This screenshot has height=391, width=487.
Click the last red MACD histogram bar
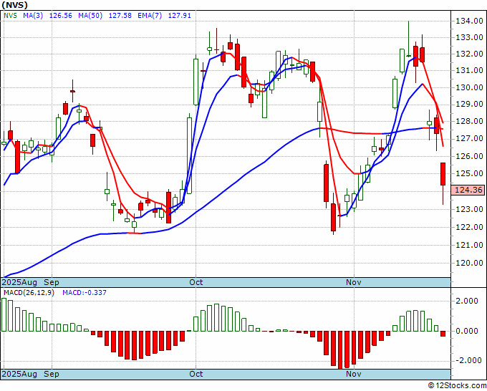tap(443, 334)
